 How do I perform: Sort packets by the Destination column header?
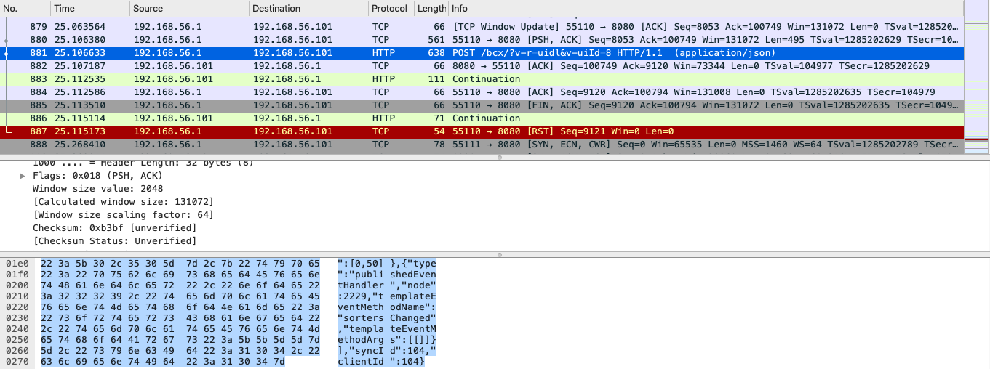tap(308, 9)
